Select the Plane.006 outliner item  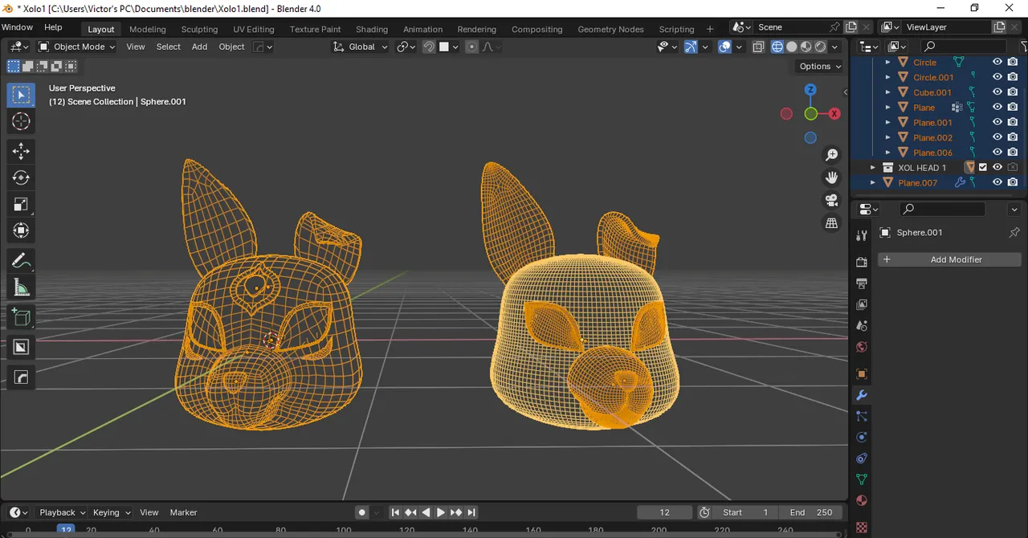pyautogui.click(x=932, y=153)
